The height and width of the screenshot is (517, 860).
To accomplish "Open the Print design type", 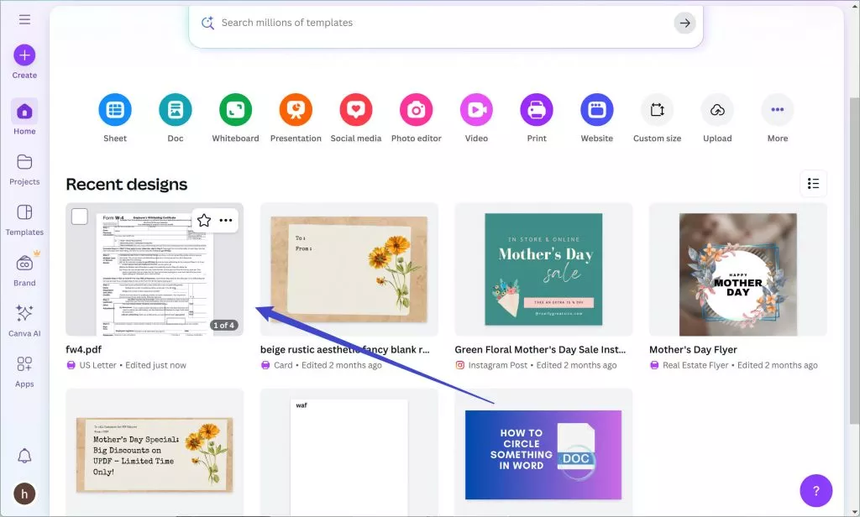I will pos(537,109).
